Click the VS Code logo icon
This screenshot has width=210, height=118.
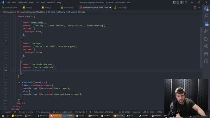tap(3, 2)
